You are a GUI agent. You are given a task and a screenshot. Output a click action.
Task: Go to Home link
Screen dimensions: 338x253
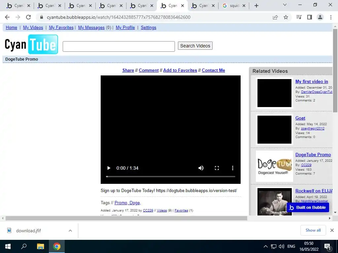click(x=12, y=28)
